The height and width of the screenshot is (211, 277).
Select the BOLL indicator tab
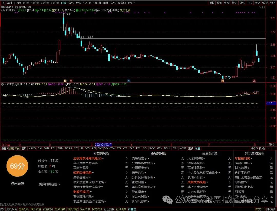pyautogui.click(x=167, y=149)
